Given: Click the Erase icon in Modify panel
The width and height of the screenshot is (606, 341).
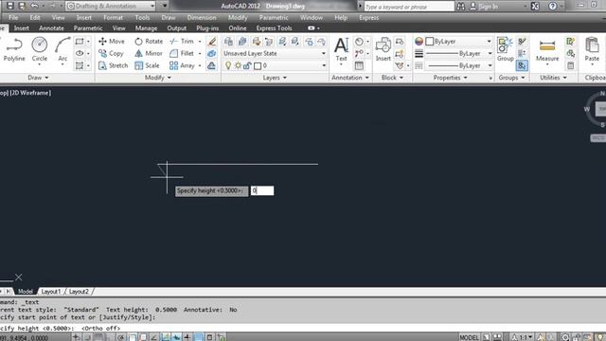Looking at the screenshot, I should pyautogui.click(x=212, y=42).
